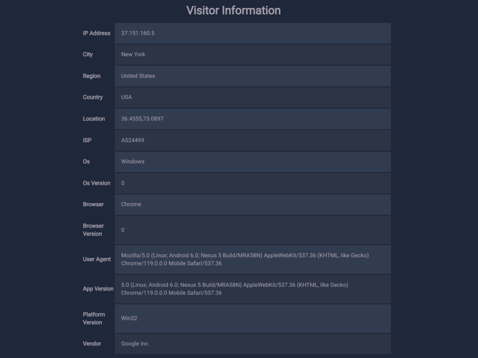The image size is (478, 358).
Task: Click the ISP value AS24499
Action: pyautogui.click(x=133, y=140)
